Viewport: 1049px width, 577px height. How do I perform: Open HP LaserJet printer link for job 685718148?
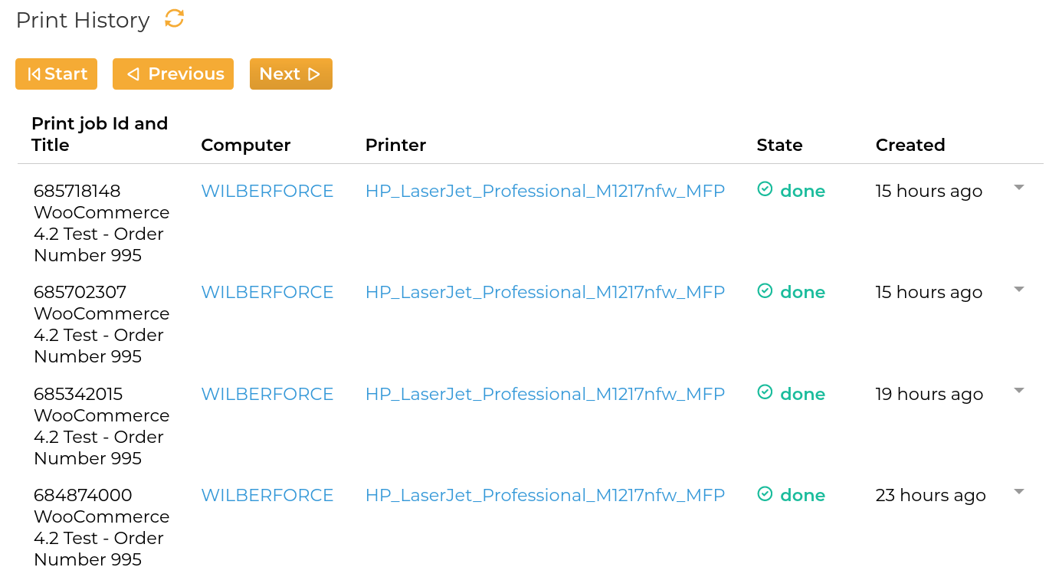click(545, 191)
